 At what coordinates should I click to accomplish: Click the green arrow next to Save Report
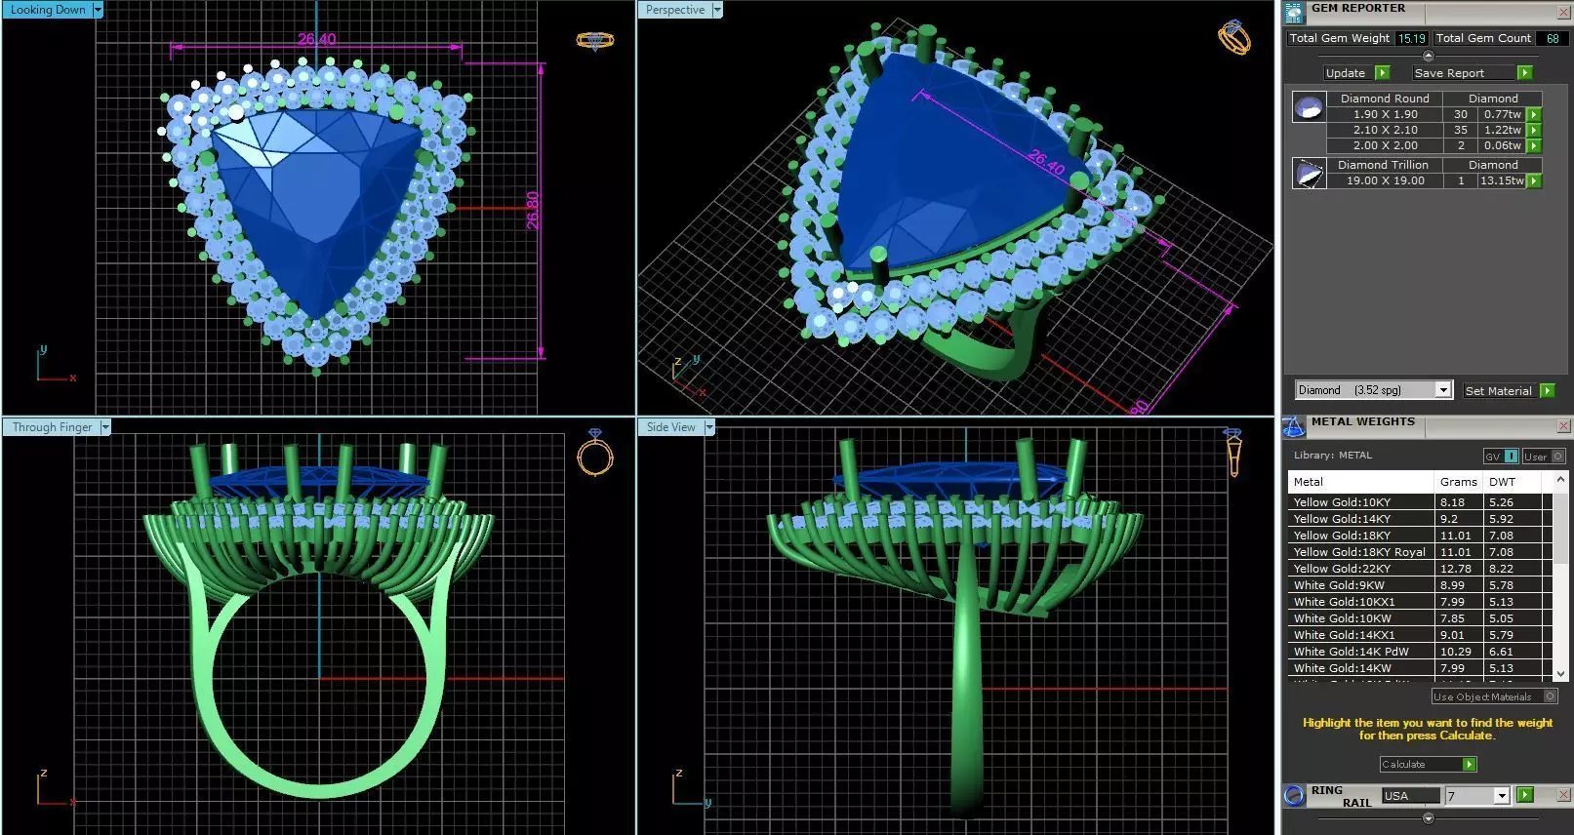coord(1524,73)
